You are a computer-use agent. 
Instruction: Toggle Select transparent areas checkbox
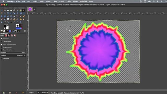point(2,44)
